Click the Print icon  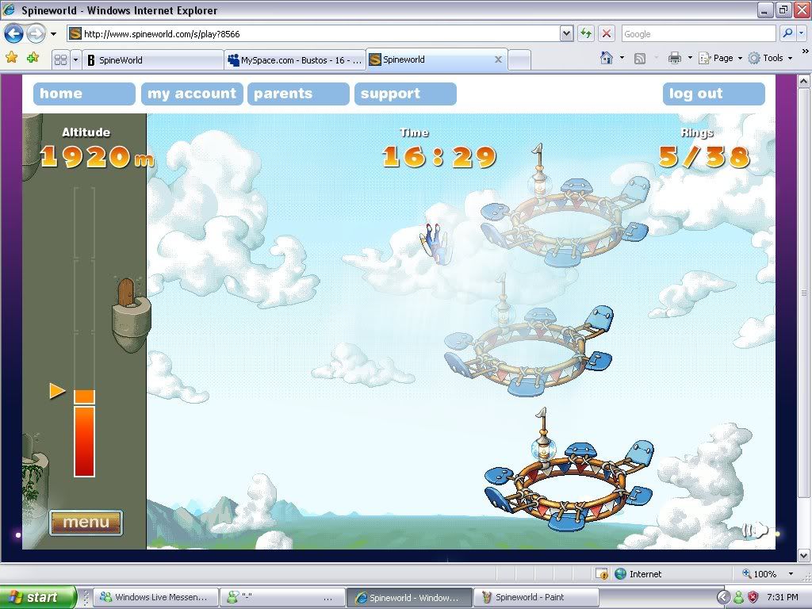coord(674,58)
